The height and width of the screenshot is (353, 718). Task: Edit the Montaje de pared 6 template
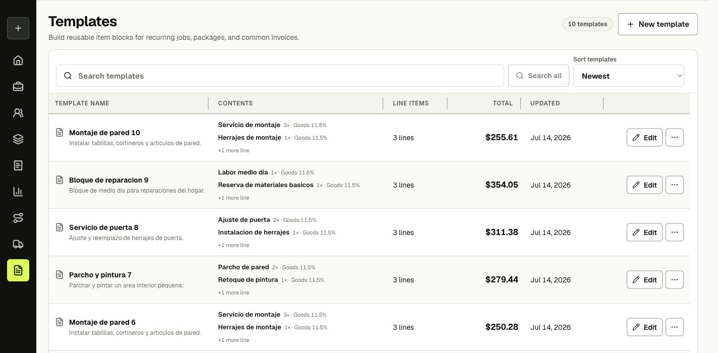(x=644, y=327)
